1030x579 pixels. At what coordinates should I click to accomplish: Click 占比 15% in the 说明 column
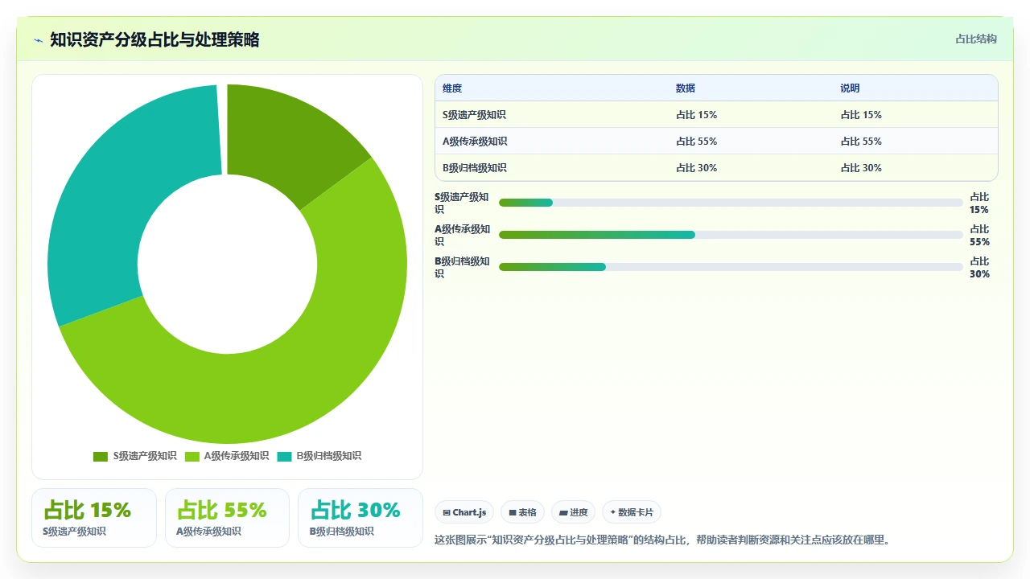(x=862, y=115)
